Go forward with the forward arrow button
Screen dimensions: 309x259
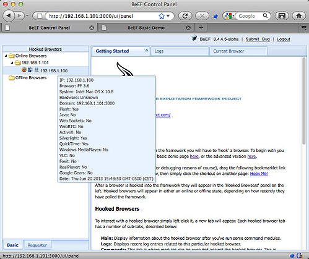[x=19, y=16]
